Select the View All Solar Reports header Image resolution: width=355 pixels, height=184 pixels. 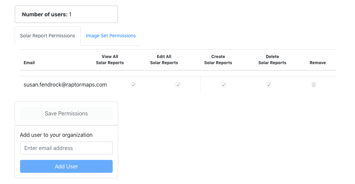110,60
